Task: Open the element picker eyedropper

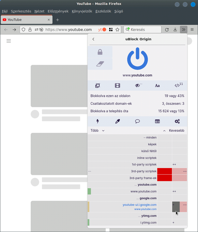Action: click(118, 121)
